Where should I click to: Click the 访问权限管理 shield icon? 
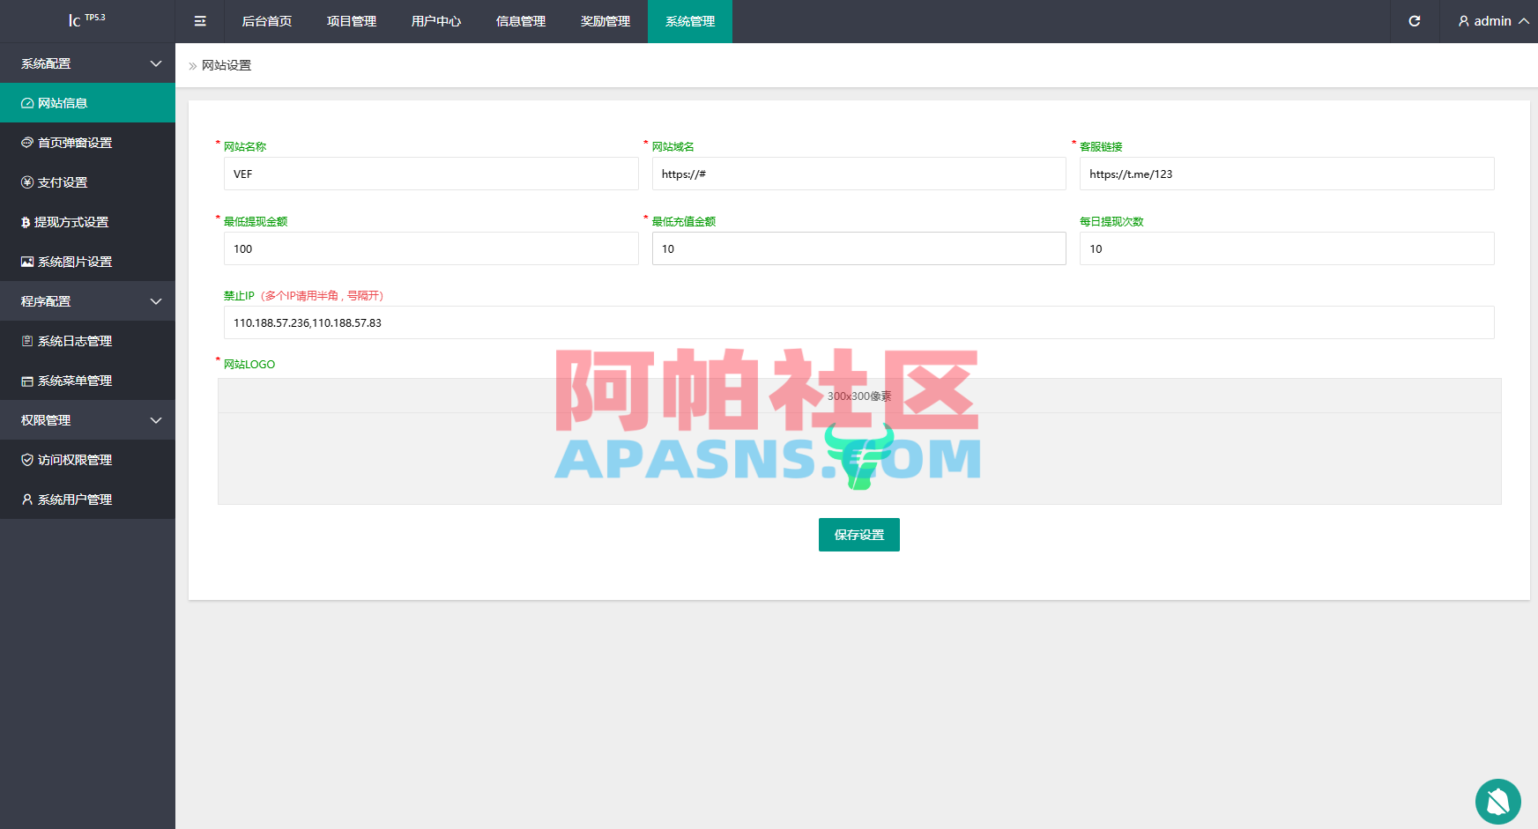click(27, 460)
